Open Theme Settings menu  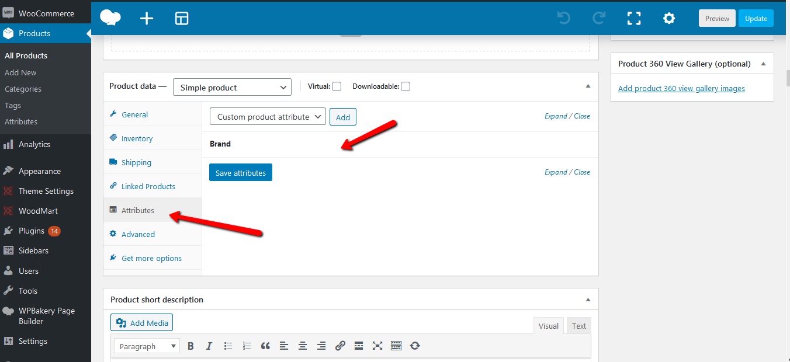(46, 191)
